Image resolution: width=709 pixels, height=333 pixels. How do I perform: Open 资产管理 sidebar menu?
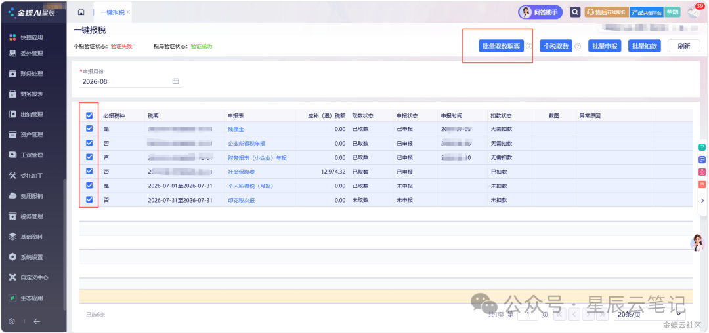click(32, 134)
